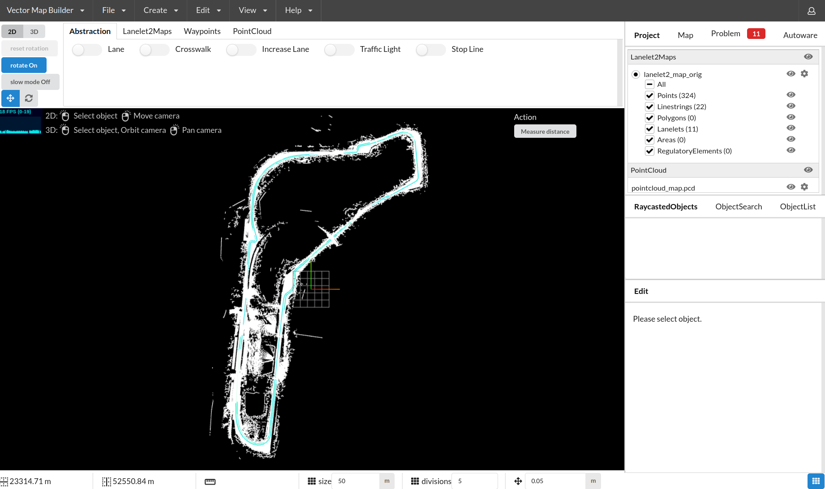Click the grid icon next to the size field
Image resolution: width=825 pixels, height=489 pixels.
311,481
